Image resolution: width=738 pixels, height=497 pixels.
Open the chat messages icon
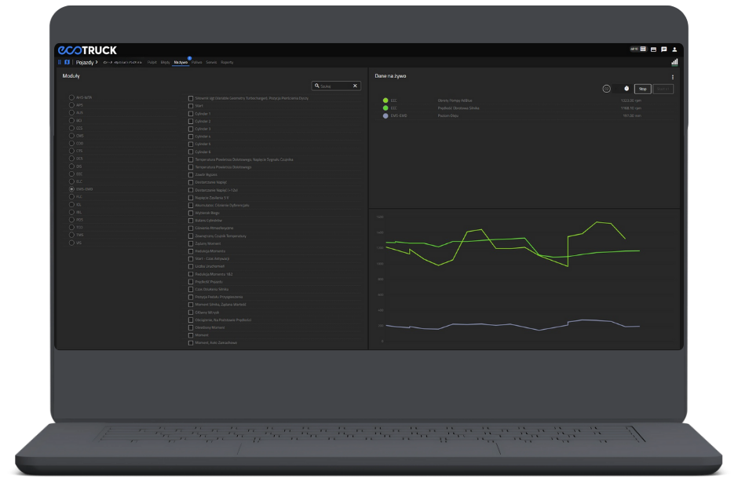point(664,49)
